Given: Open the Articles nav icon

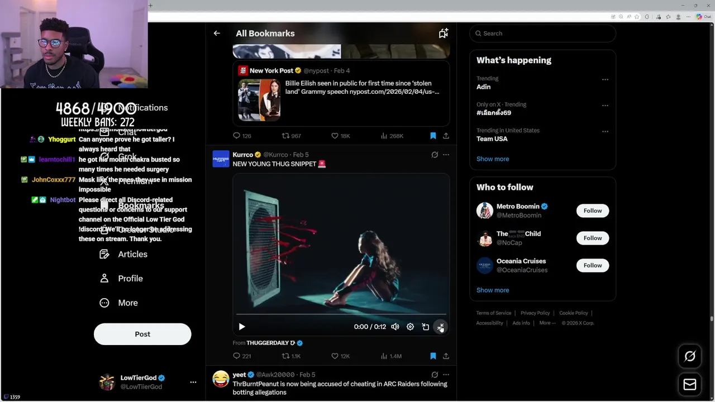Looking at the screenshot, I should point(104,254).
